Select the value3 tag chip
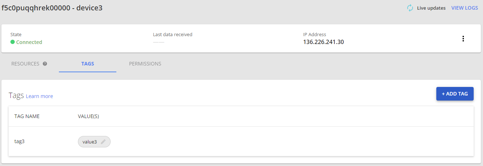 click(x=90, y=142)
